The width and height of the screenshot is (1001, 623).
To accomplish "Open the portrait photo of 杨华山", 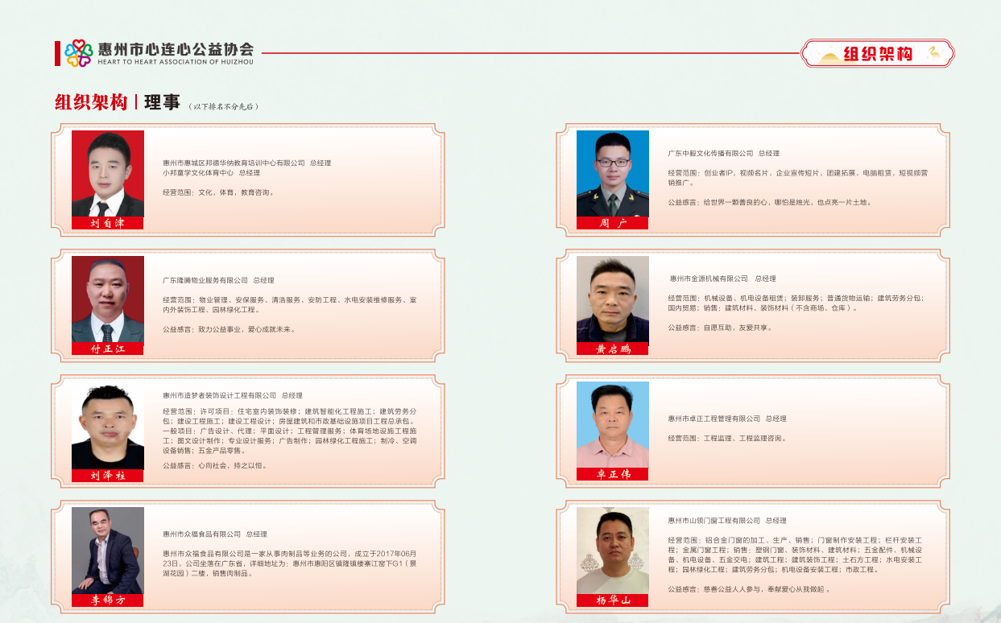I will point(613,550).
